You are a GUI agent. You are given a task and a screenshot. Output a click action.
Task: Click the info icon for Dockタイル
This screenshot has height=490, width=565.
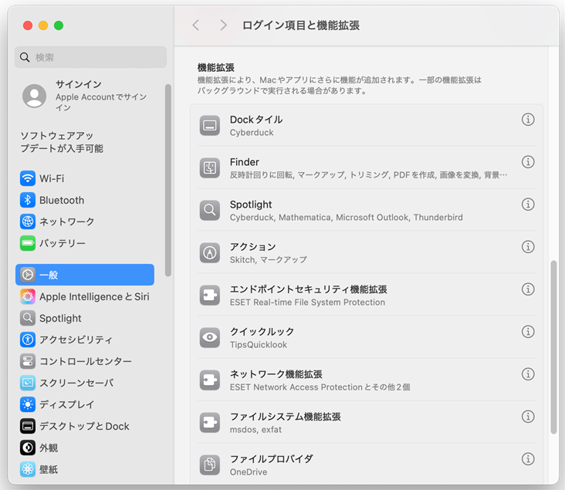(528, 120)
